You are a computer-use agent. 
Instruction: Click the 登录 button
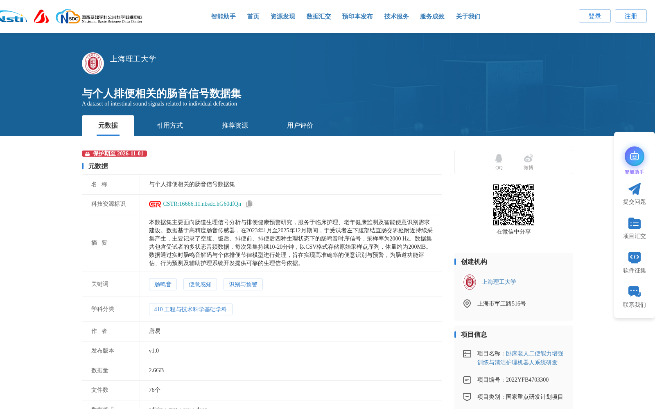(595, 16)
